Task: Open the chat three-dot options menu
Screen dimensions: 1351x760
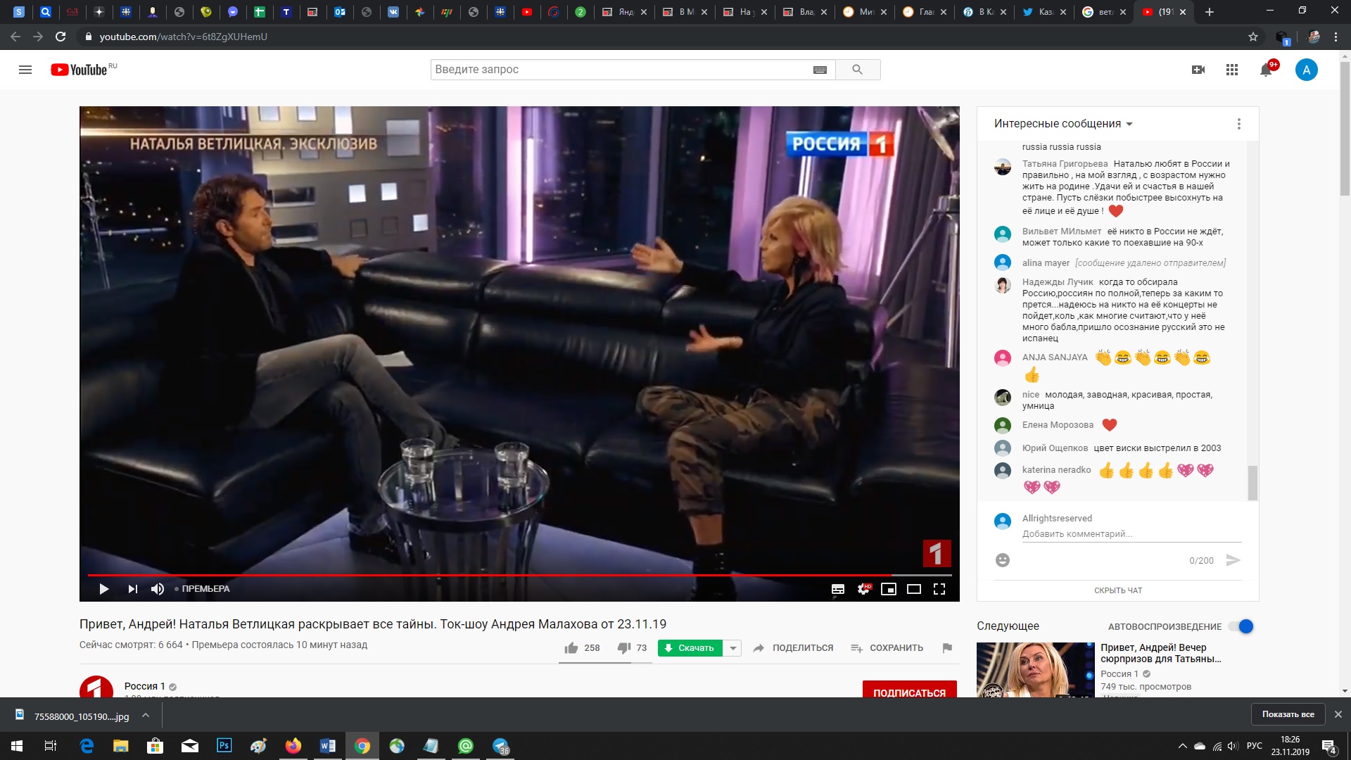Action: click(x=1239, y=124)
